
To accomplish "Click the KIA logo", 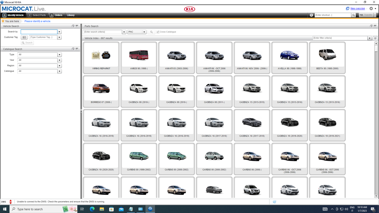I will [x=190, y=9].
